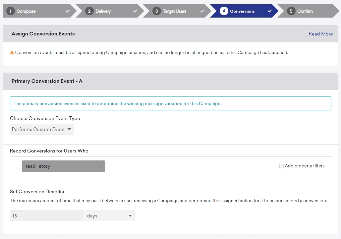Click the Compose step checkmark icon

[68, 11]
